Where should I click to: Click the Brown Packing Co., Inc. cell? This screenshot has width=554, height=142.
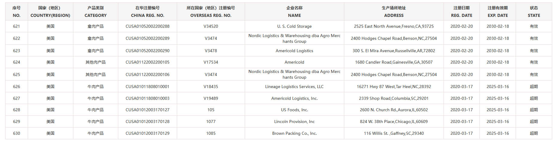click(x=294, y=134)
